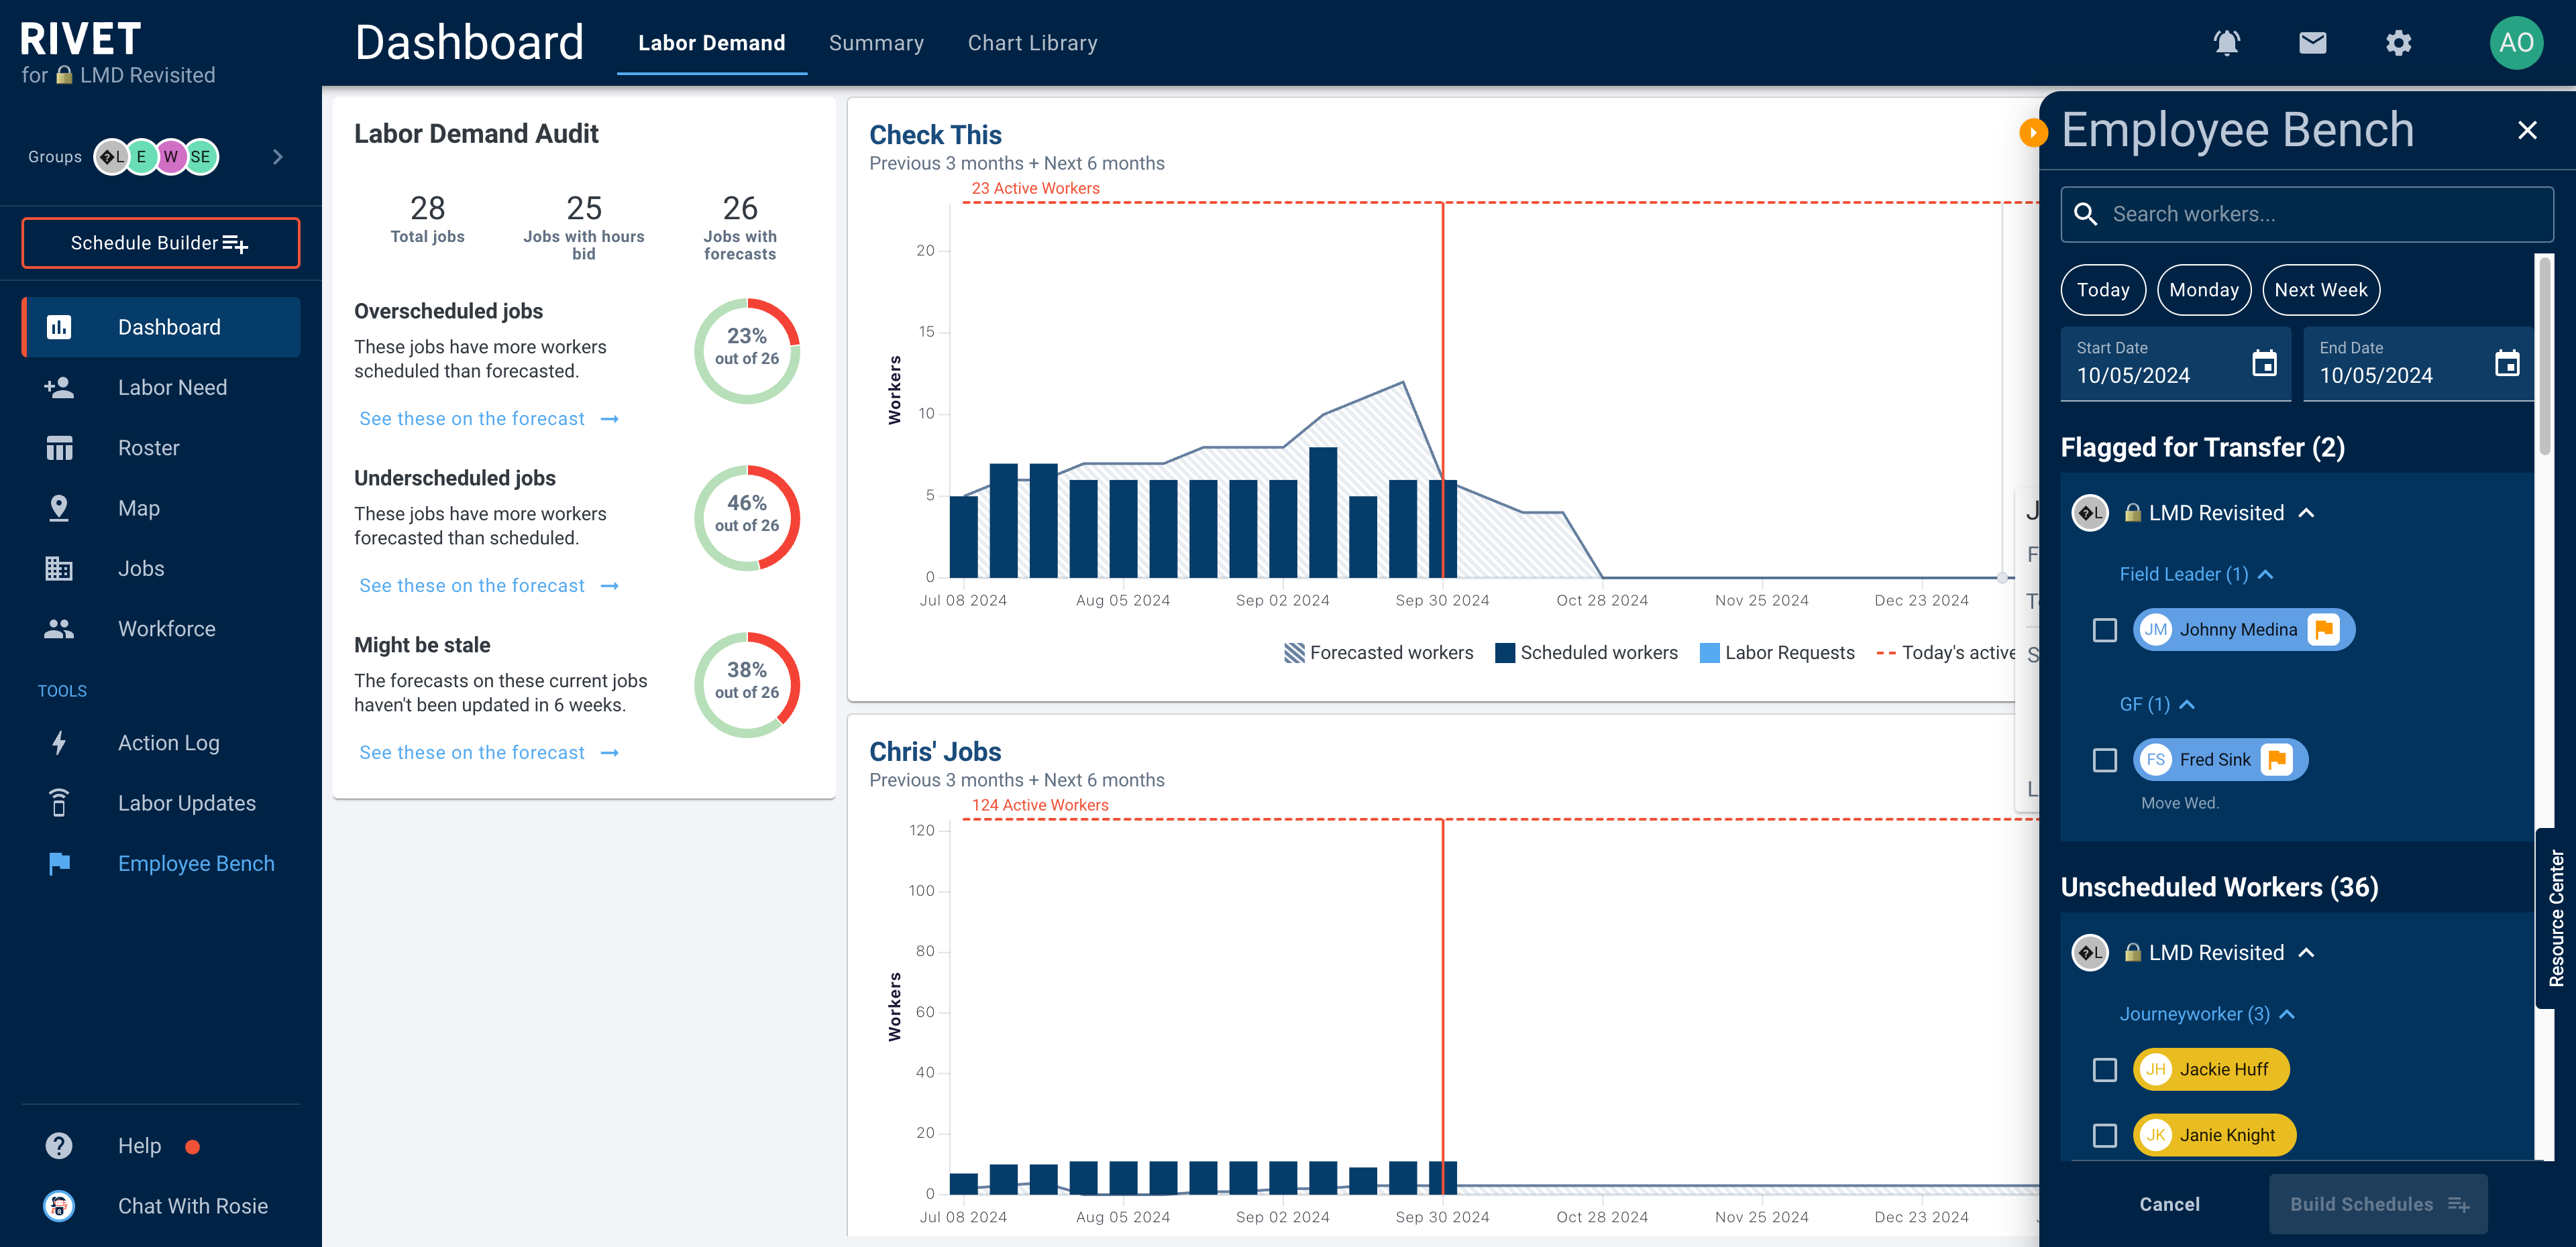
Task: Toggle Labor Requests legend entry
Action: click(x=1777, y=652)
